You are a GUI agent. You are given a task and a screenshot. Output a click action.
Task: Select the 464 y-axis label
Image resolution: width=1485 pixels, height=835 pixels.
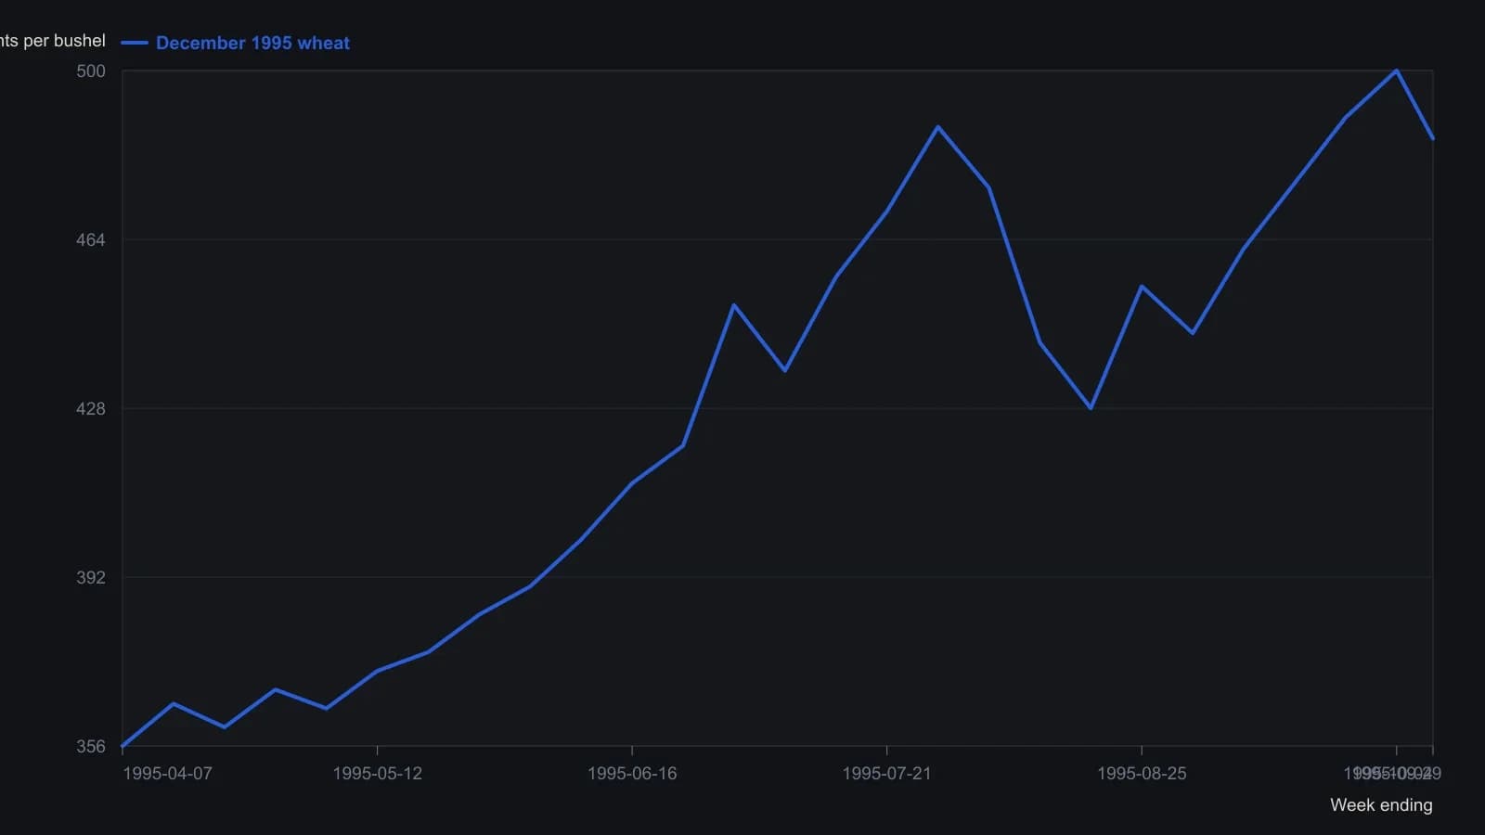point(91,240)
